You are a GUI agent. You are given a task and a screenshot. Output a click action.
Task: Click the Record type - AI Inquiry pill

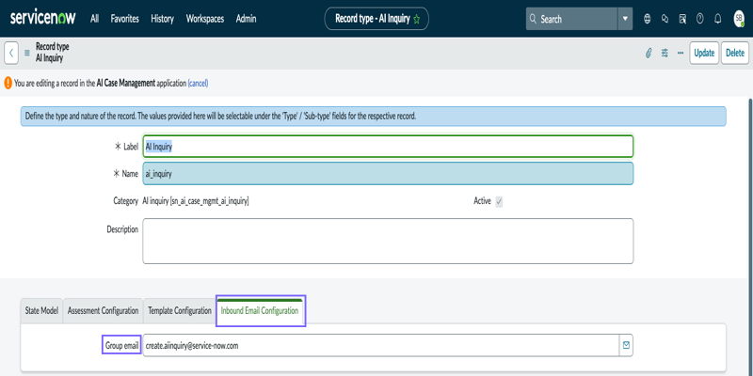376,19
